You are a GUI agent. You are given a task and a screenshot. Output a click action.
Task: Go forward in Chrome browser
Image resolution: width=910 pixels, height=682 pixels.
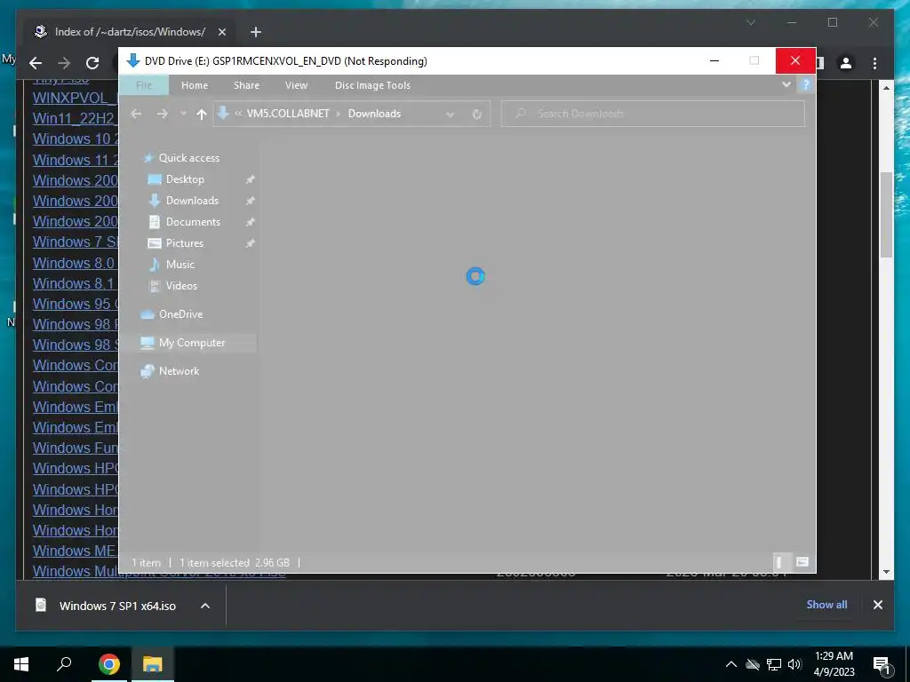64,63
